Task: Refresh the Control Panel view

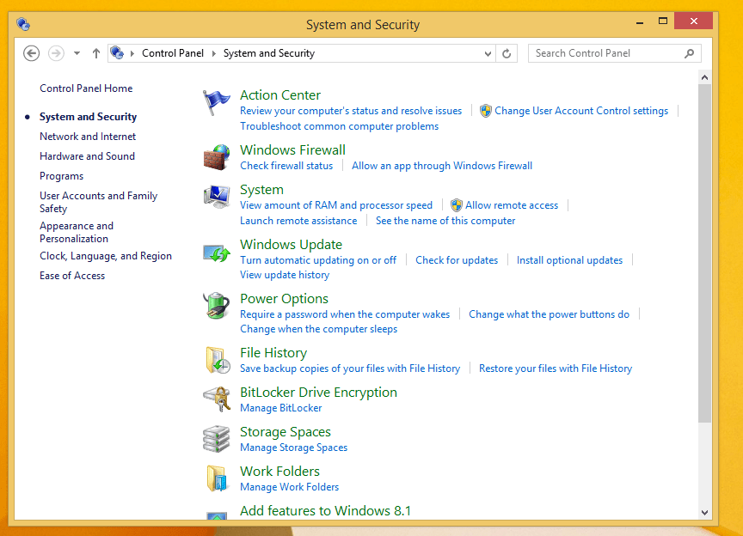Action: click(507, 53)
